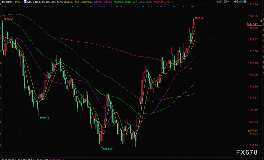This screenshot has height=160, width=264.
Task: Click the rightmost scroll-to-latest icon
Action: [246, 1]
